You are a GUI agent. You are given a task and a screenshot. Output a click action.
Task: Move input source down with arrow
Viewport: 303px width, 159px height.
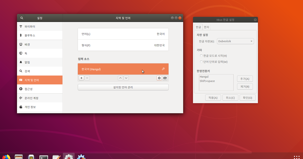[x=126, y=78]
